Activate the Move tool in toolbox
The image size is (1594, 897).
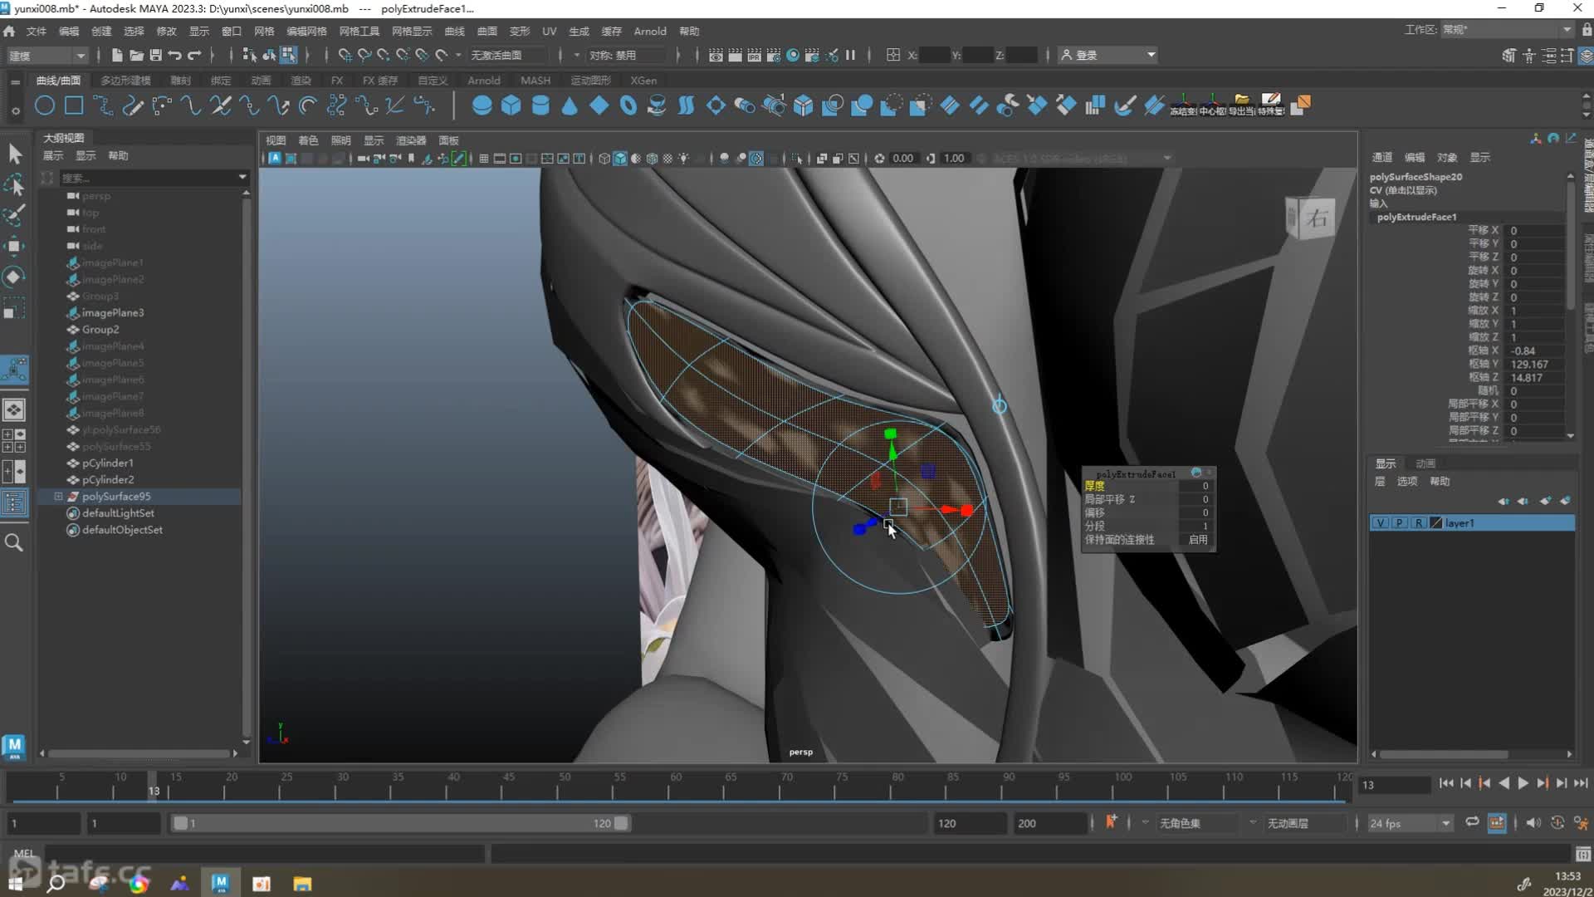(x=14, y=246)
